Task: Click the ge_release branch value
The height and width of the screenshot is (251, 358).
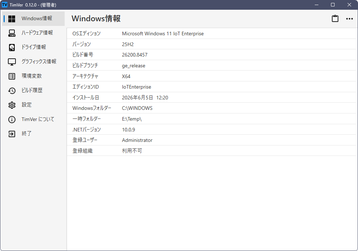Action: [134, 66]
